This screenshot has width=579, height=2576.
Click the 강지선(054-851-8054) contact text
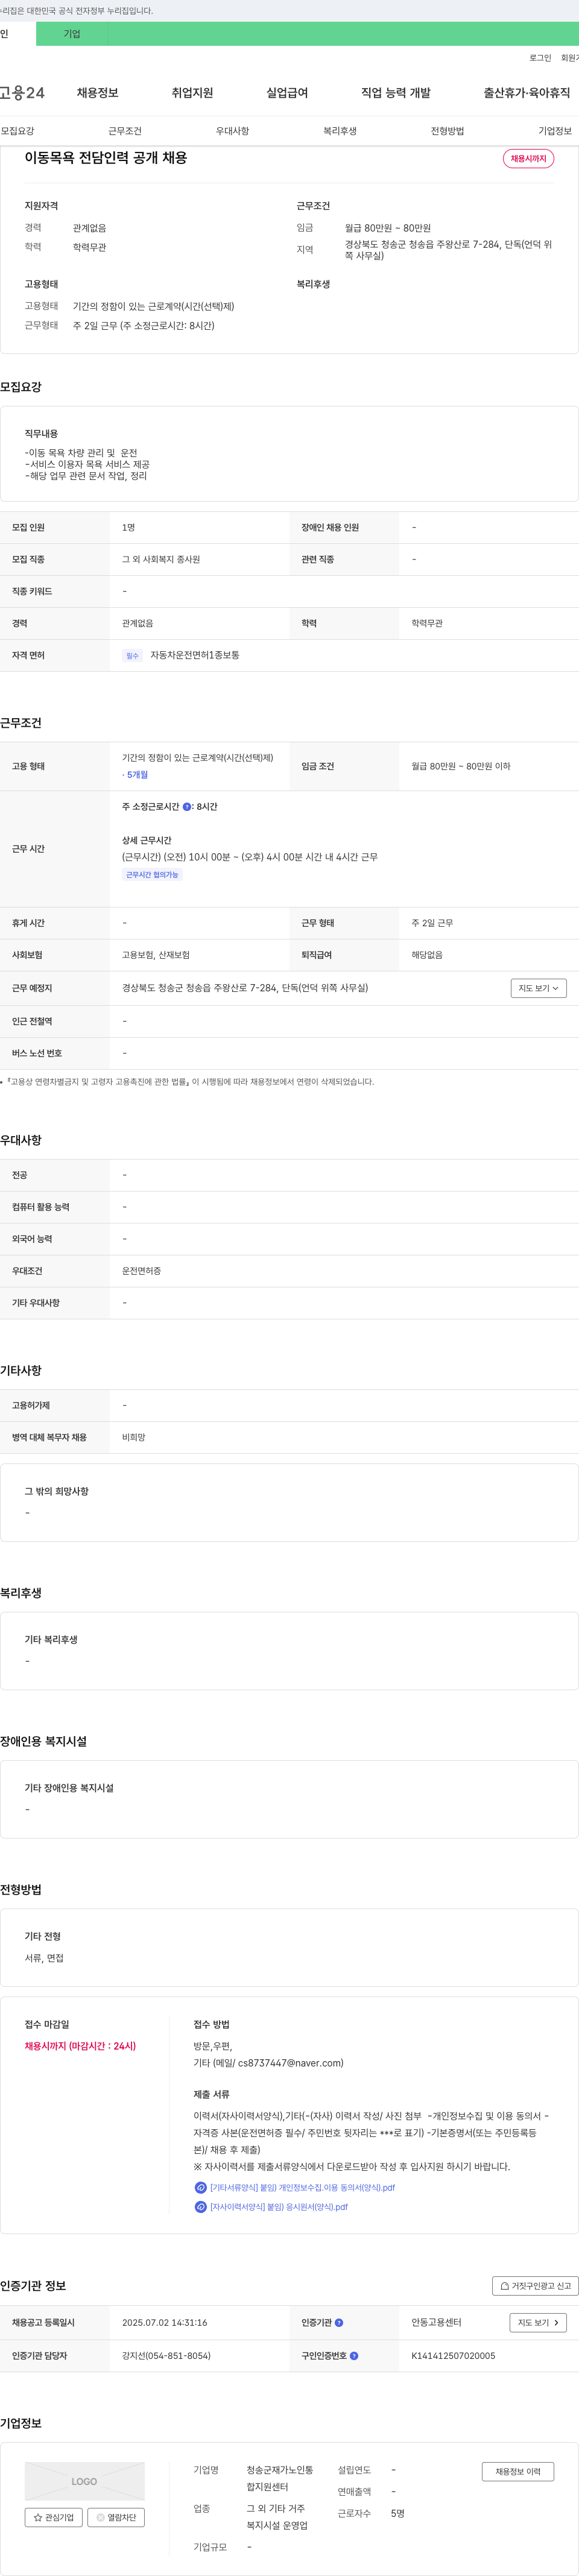[x=166, y=2355]
